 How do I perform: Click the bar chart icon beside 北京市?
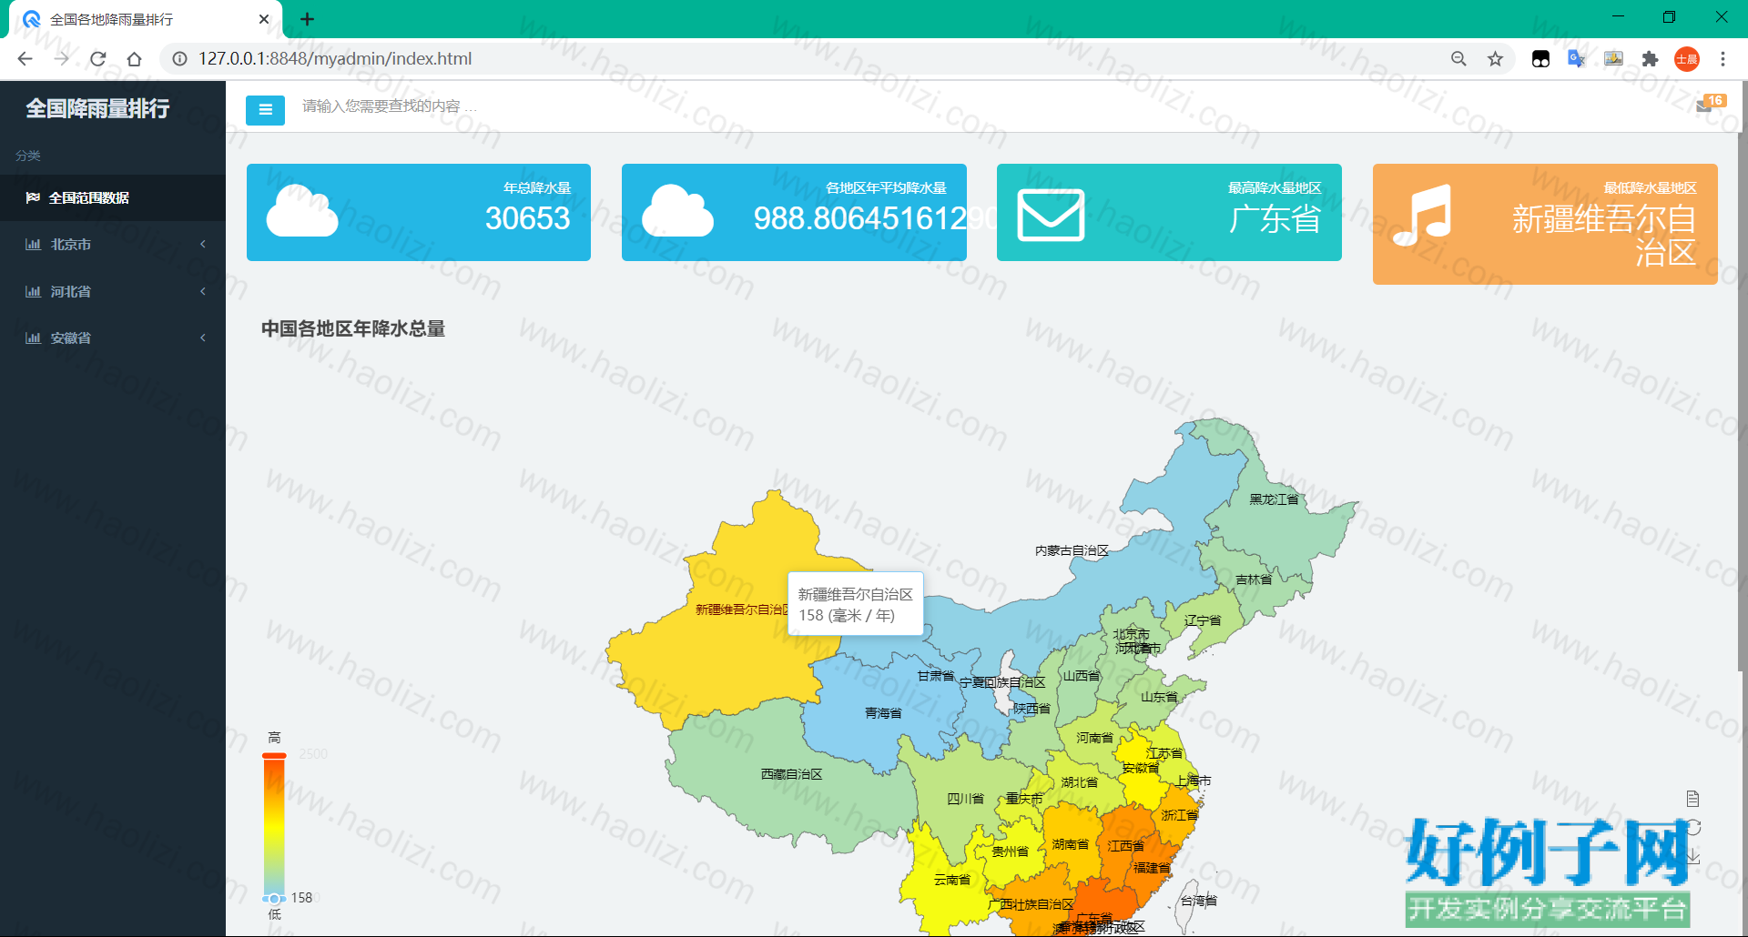[x=33, y=244]
